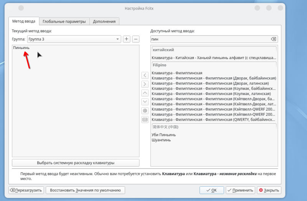
Task: Click the Применить button
Action: pos(241,190)
